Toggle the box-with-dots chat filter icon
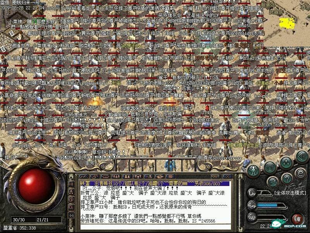The image size is (310, 233). coord(72,207)
